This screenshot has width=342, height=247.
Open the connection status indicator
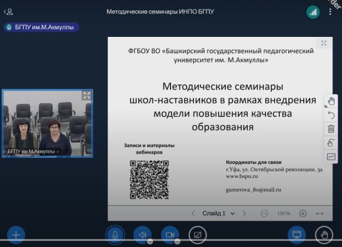(313, 12)
